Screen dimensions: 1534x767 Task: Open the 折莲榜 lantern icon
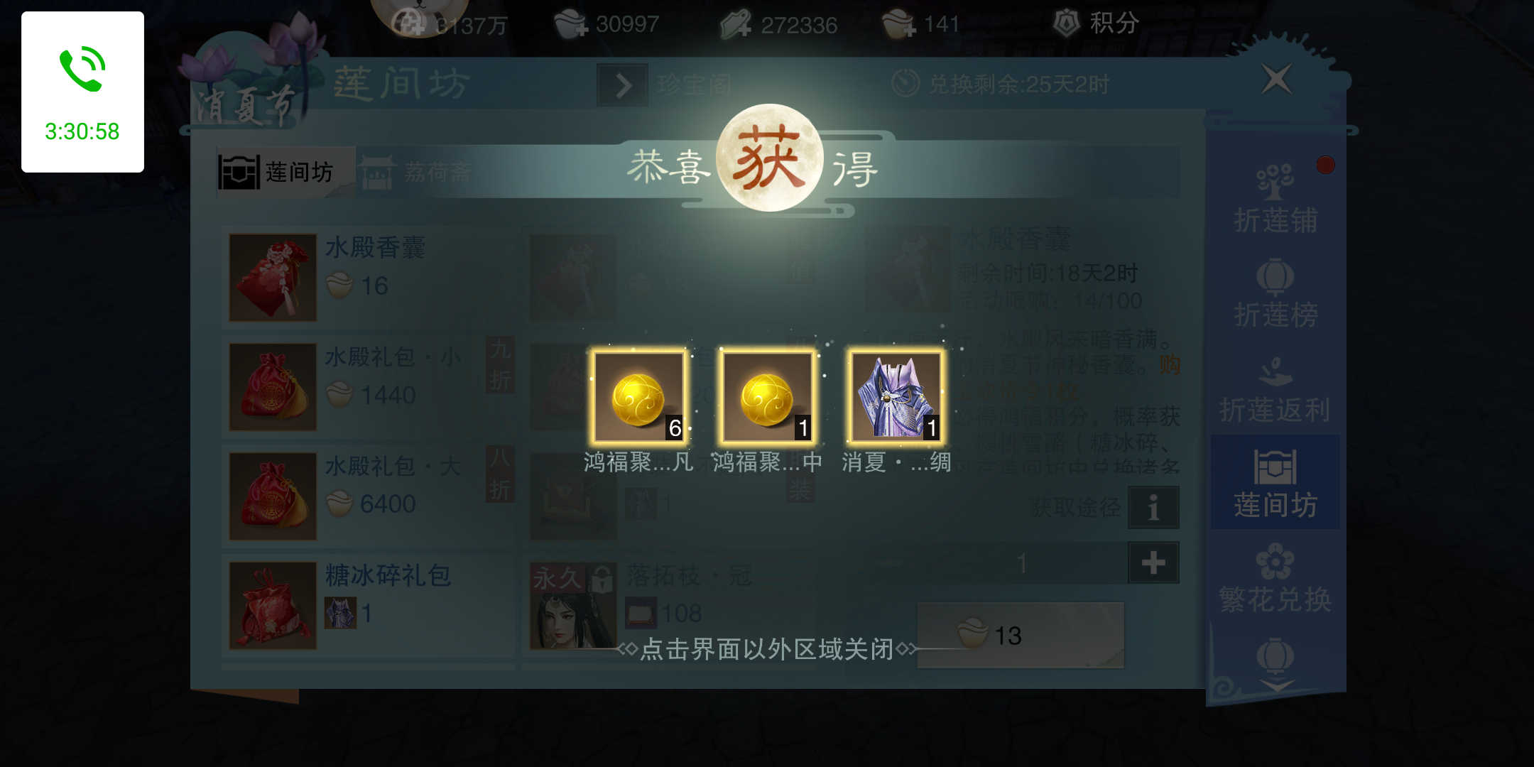1275,293
